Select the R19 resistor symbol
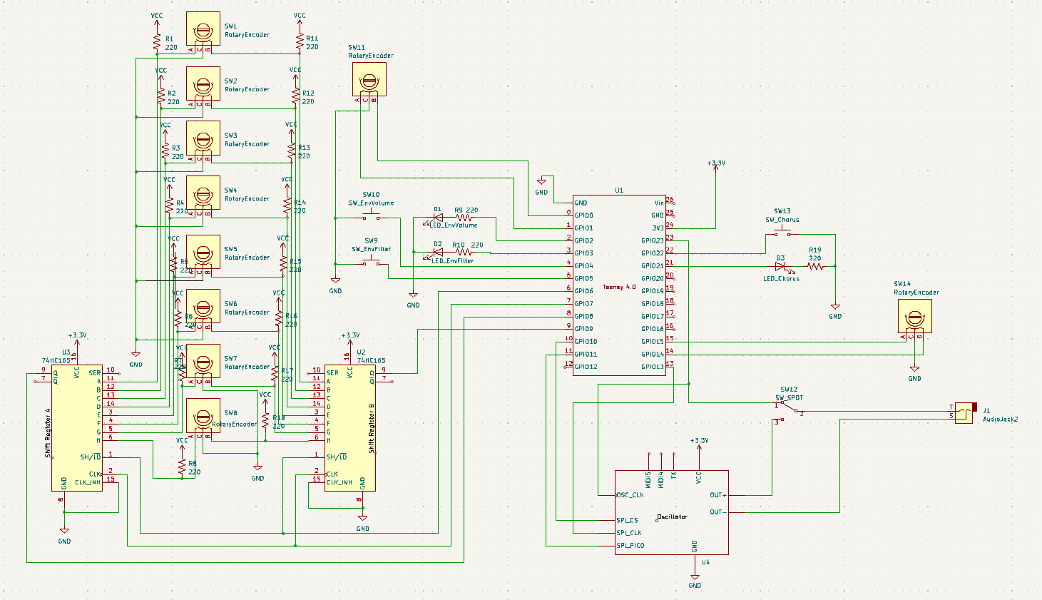The height and width of the screenshot is (600, 1042). (x=815, y=266)
